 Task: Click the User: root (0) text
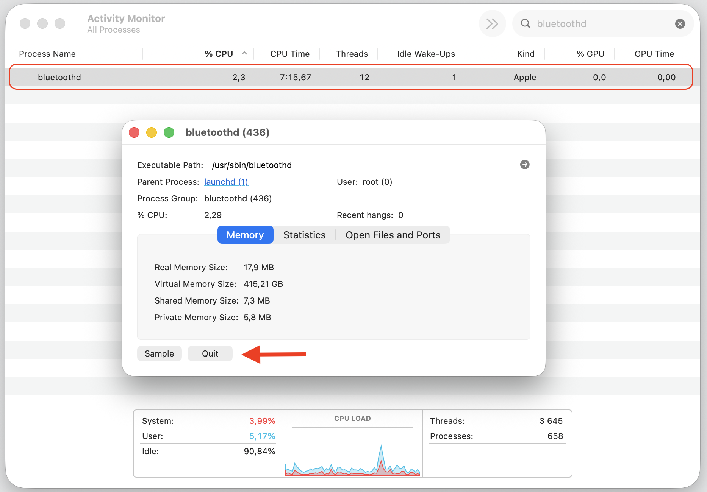click(x=364, y=182)
